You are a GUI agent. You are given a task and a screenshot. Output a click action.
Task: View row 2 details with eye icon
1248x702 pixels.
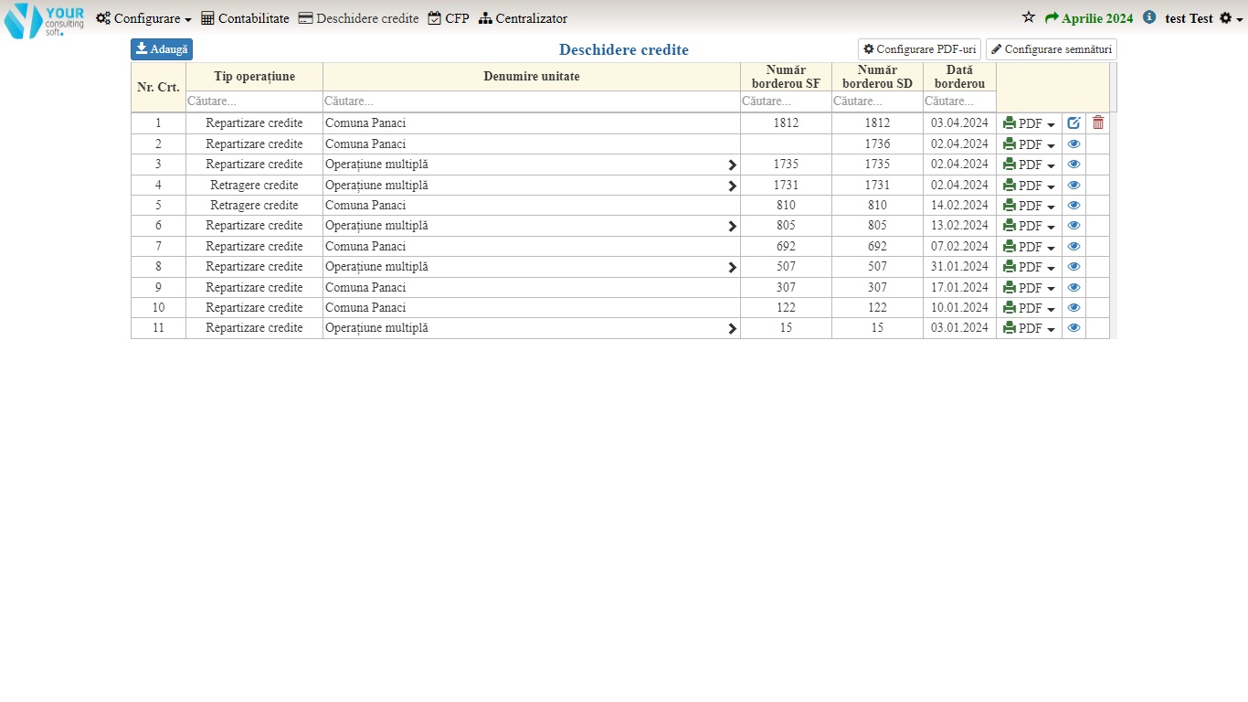pos(1073,144)
